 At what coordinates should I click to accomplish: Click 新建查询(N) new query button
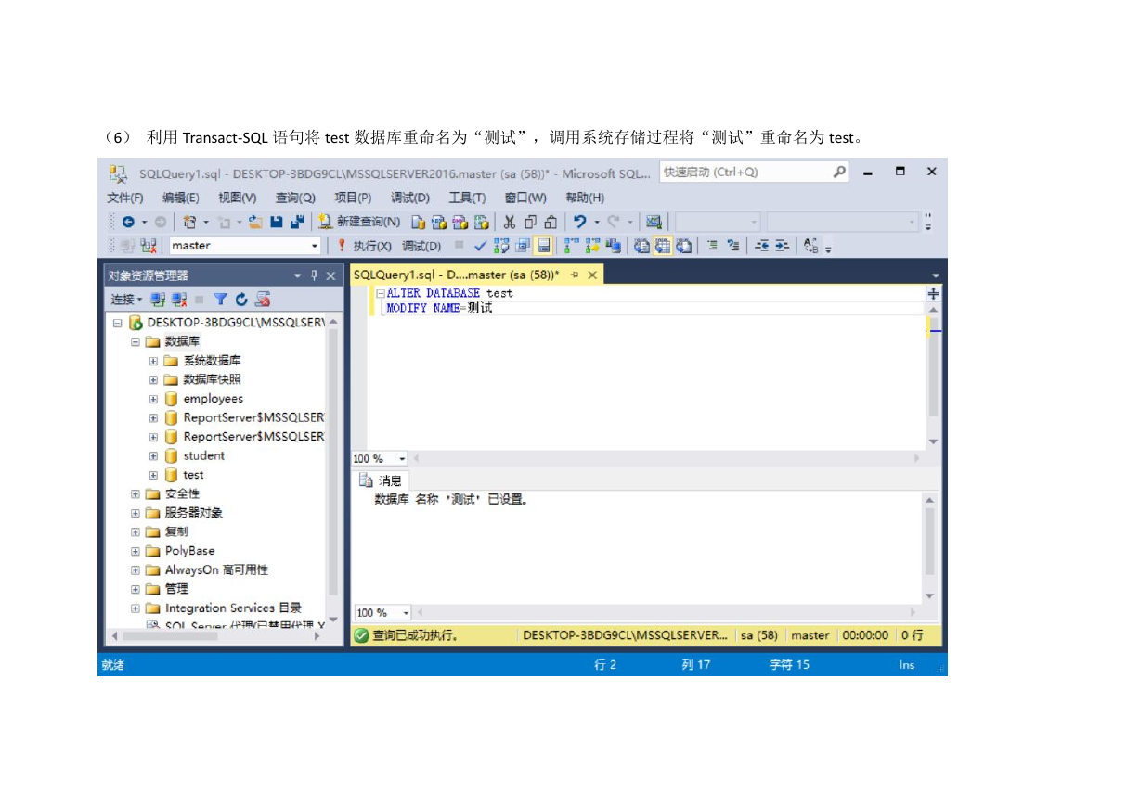[x=359, y=222]
